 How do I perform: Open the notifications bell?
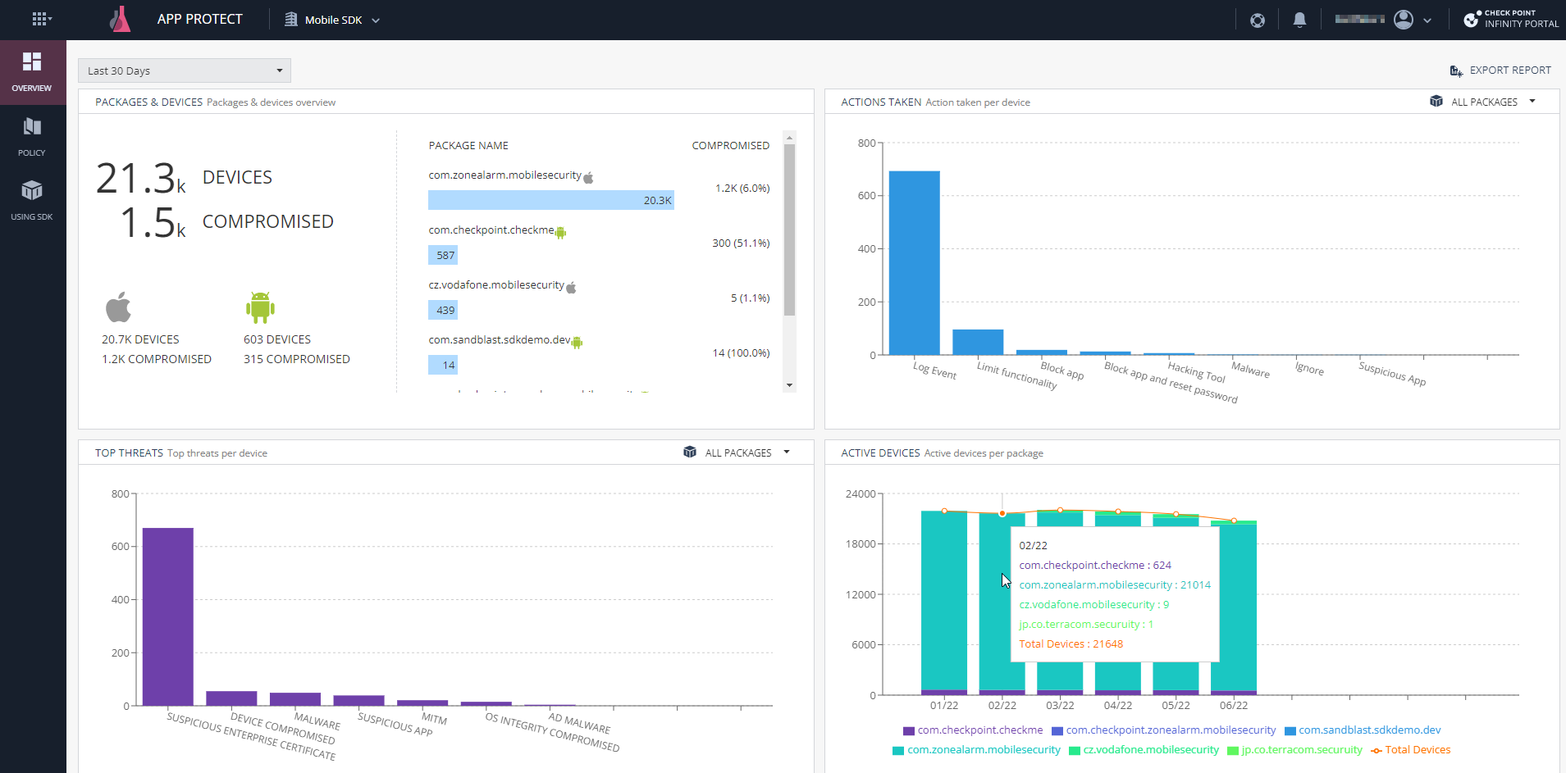point(1299,20)
